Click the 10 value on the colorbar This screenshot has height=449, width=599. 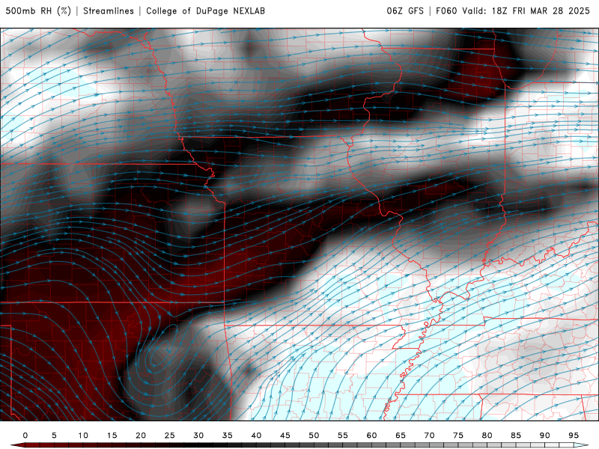pos(83,436)
